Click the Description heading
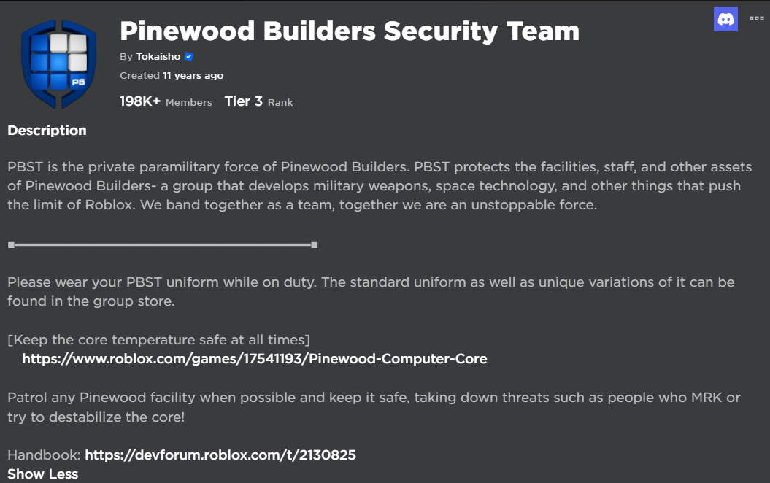 click(47, 131)
